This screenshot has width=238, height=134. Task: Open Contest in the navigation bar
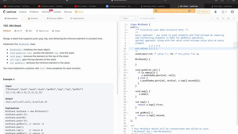[57, 12]
